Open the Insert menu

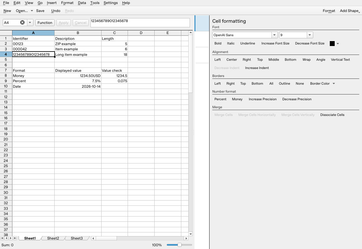(x=52, y=3)
